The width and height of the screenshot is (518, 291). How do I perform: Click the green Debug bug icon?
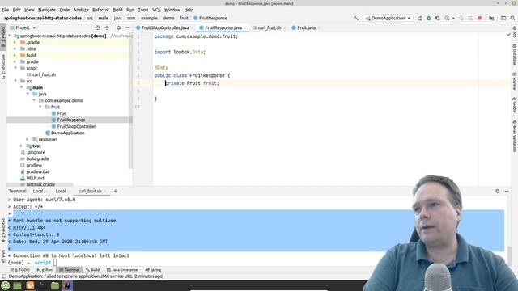(429, 18)
